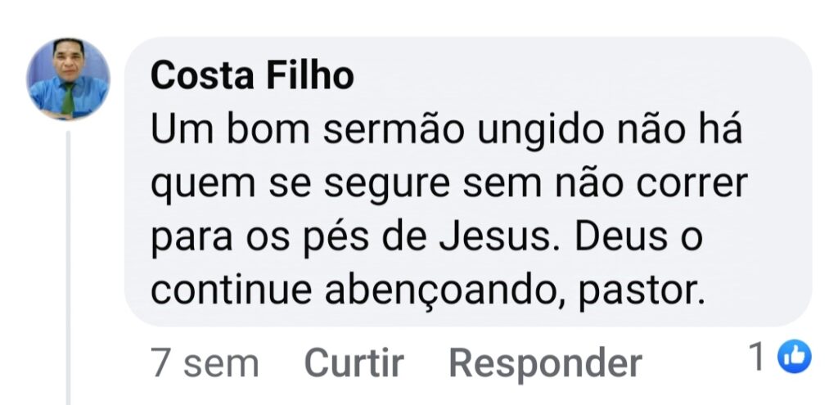Image resolution: width=838 pixels, height=405 pixels.
Task: Open Costa Filho's profile picture
Action: pyautogui.click(x=68, y=79)
